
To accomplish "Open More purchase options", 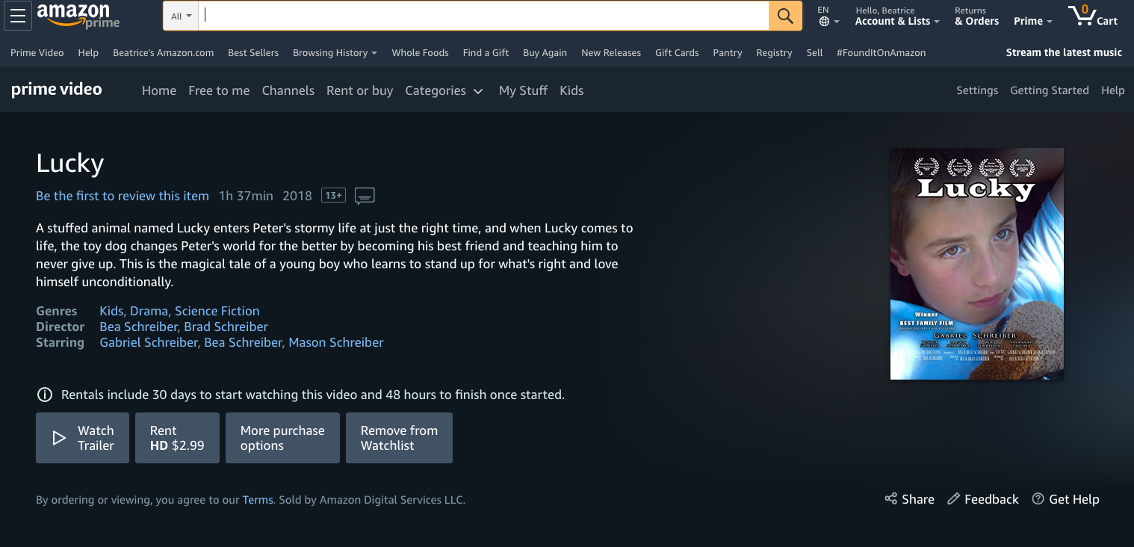I will (282, 438).
